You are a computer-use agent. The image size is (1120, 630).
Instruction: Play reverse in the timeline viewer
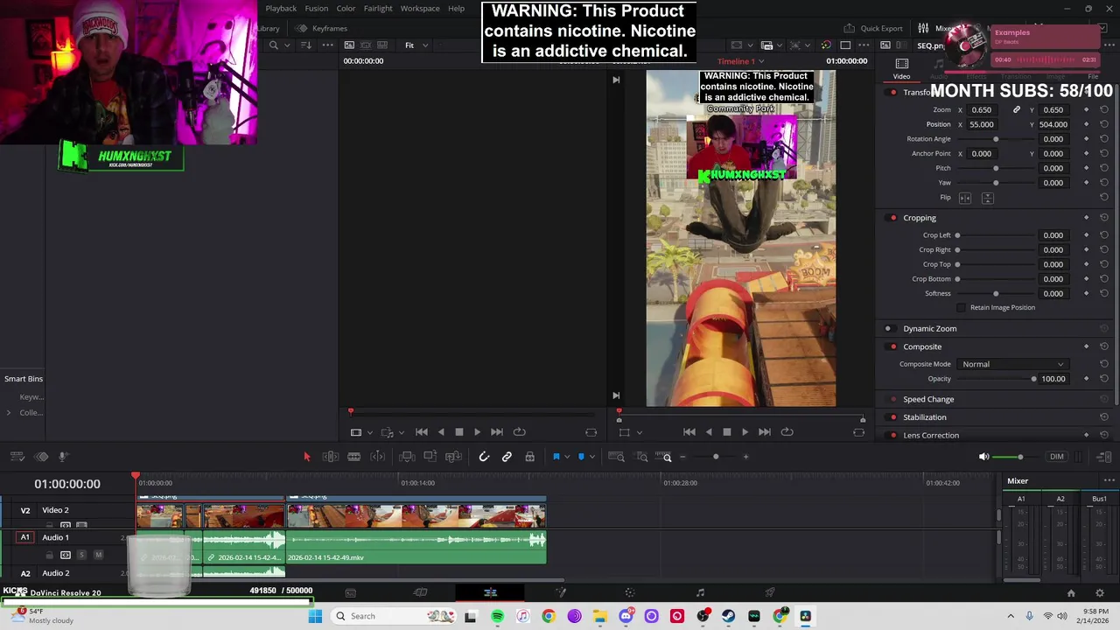708,432
